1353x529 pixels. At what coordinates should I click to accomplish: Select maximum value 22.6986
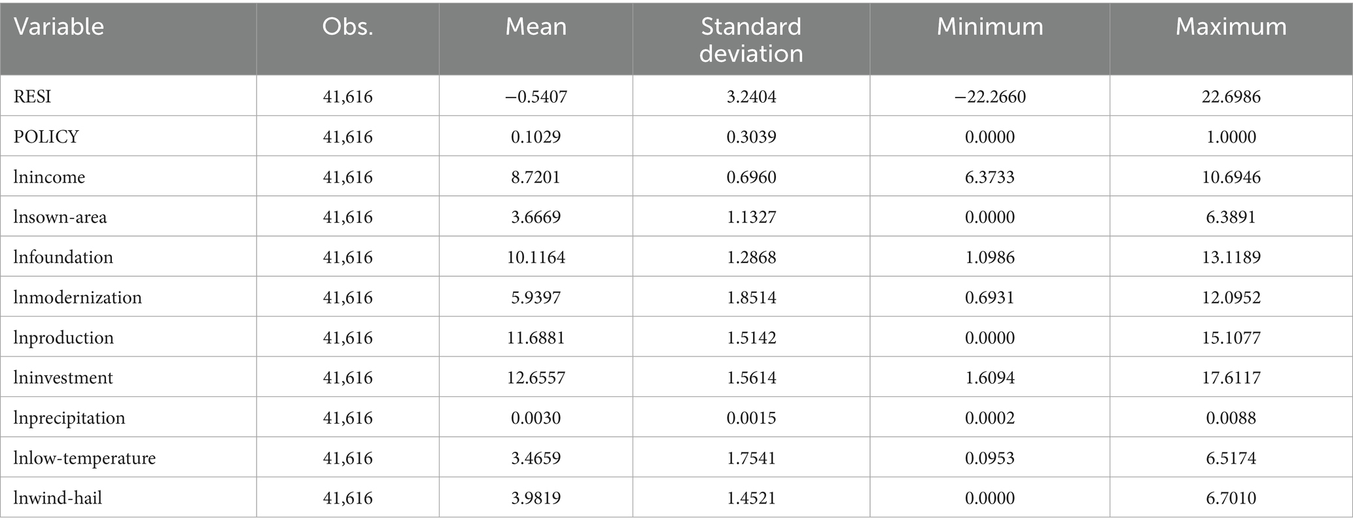[x=1231, y=97]
